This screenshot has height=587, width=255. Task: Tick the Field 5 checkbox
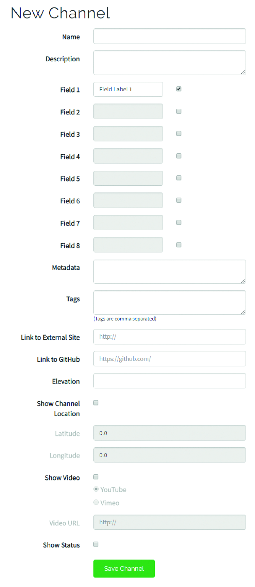pyautogui.click(x=179, y=178)
